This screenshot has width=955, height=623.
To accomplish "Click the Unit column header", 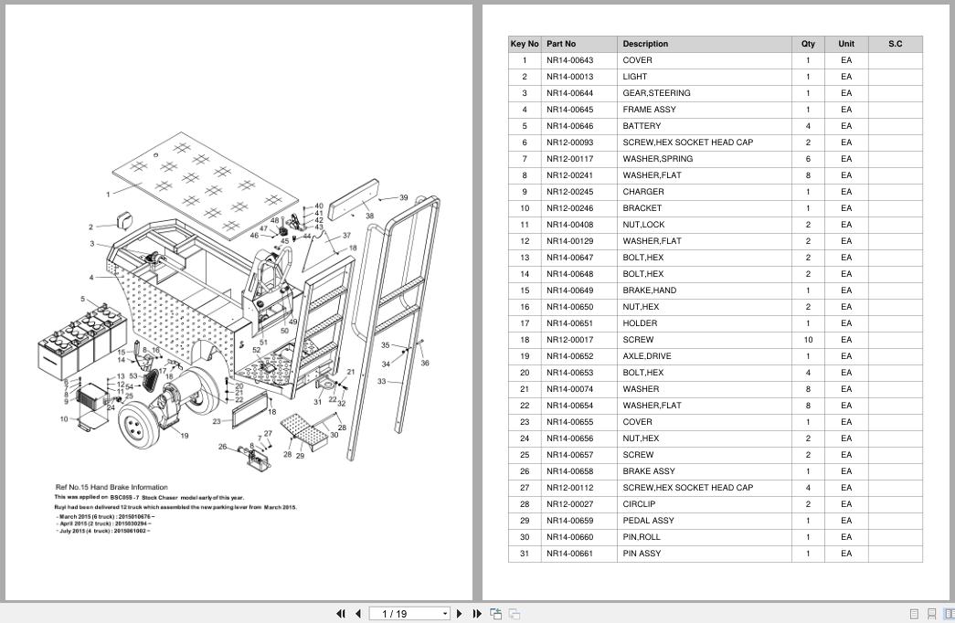I will click(846, 44).
